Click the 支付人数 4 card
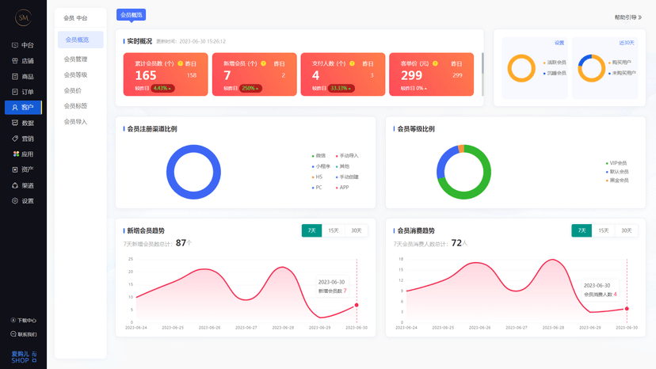 (343, 74)
